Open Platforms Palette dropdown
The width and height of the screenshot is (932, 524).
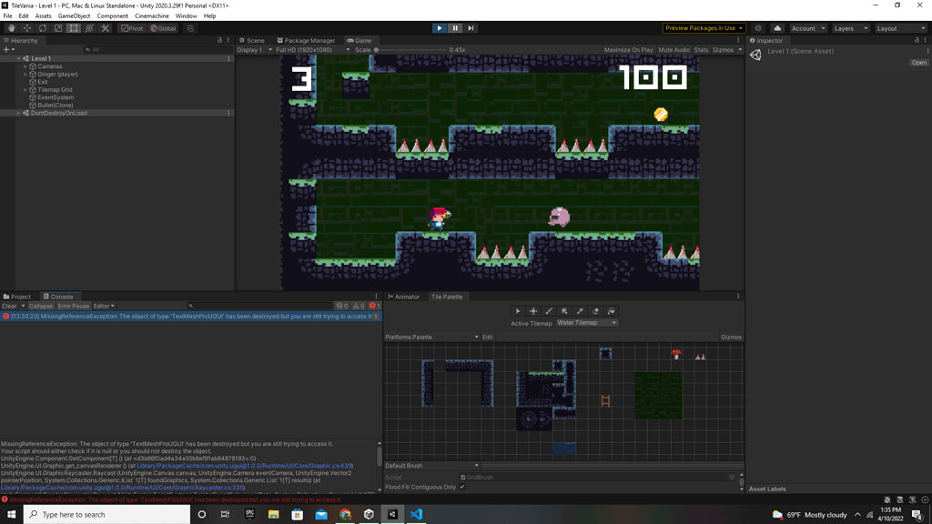pyautogui.click(x=431, y=337)
